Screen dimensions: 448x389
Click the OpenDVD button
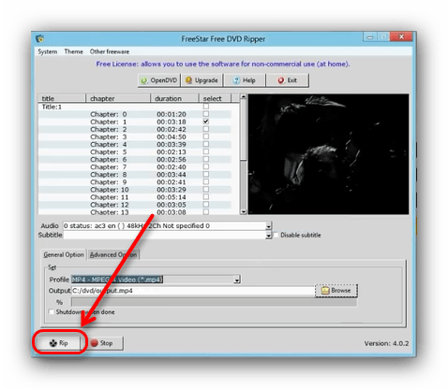[159, 80]
